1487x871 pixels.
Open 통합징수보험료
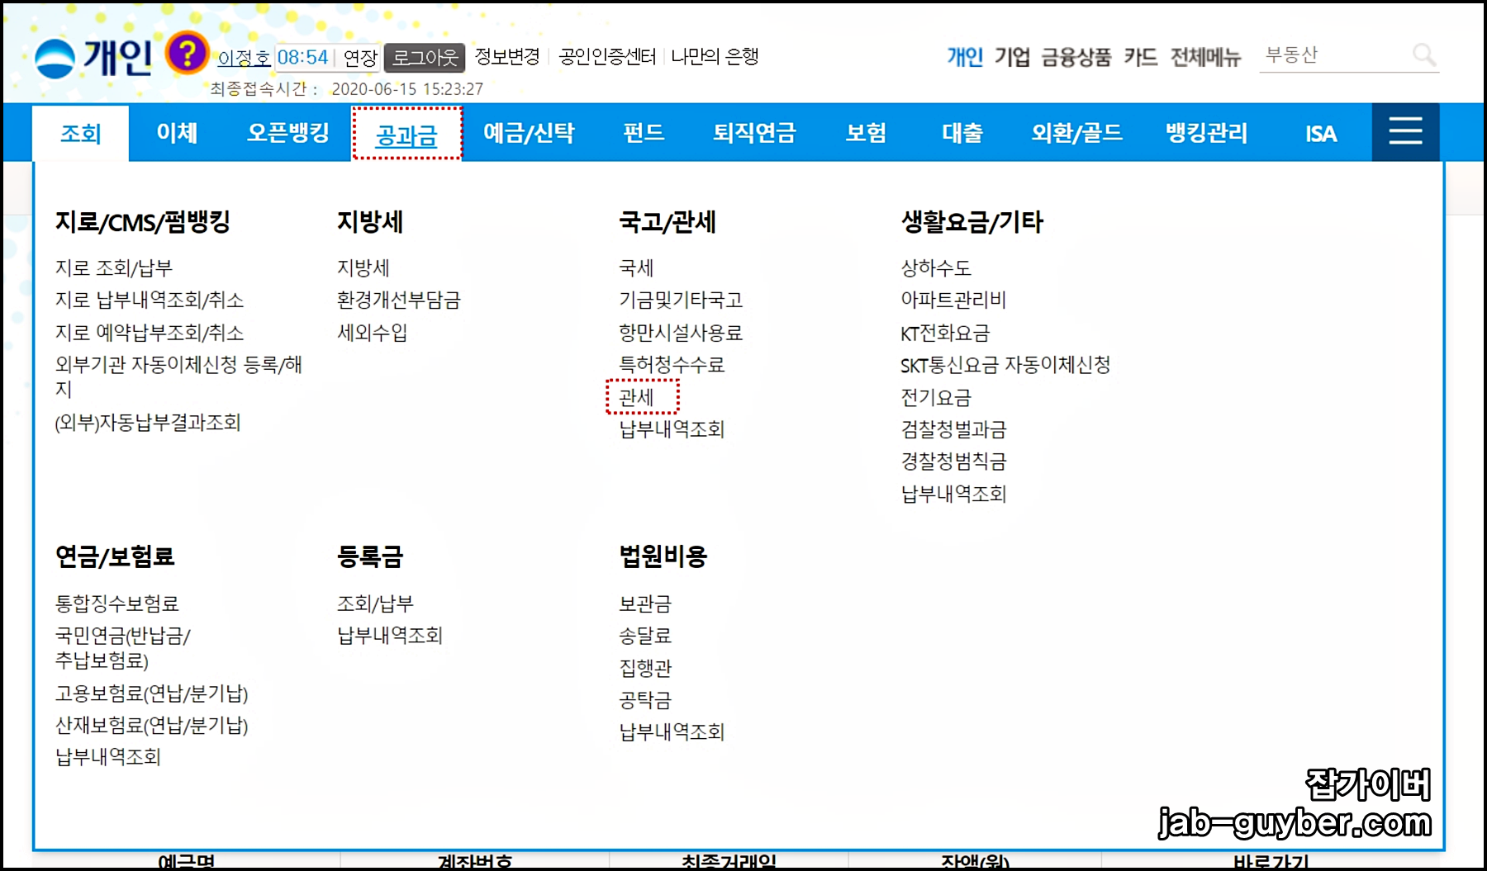[117, 604]
